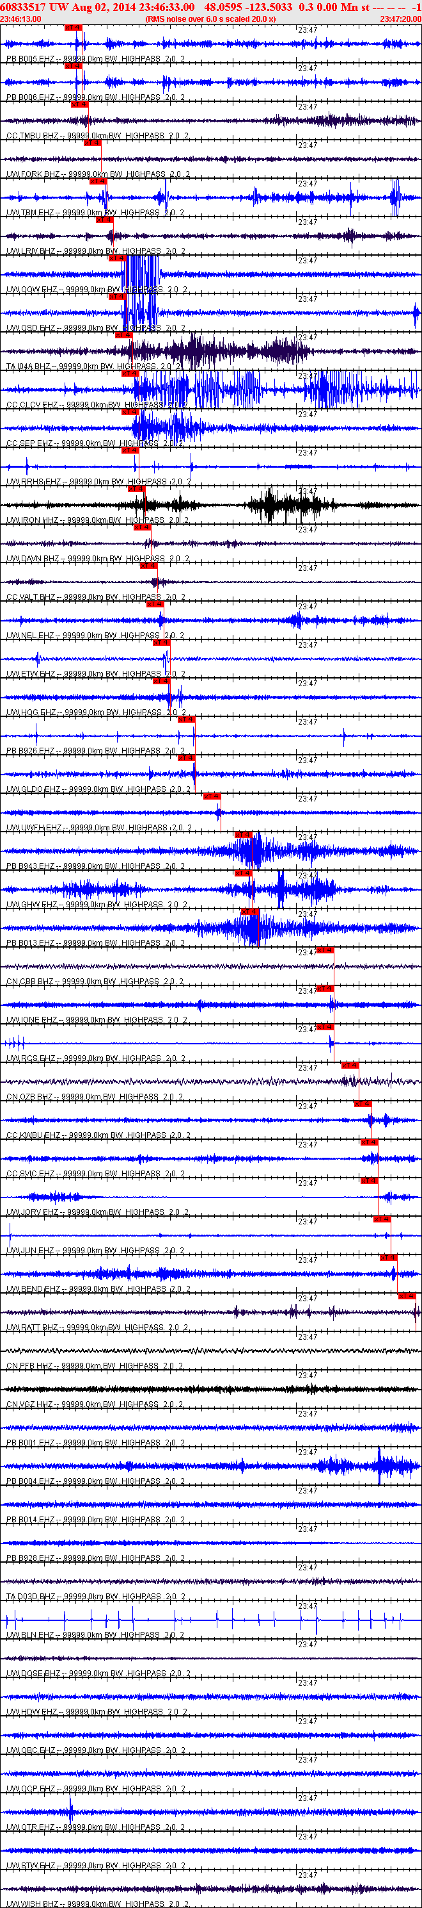Click the red pick marker on CN.OZB trace
The width and height of the screenshot is (422, 1908).
[x=350, y=1065]
